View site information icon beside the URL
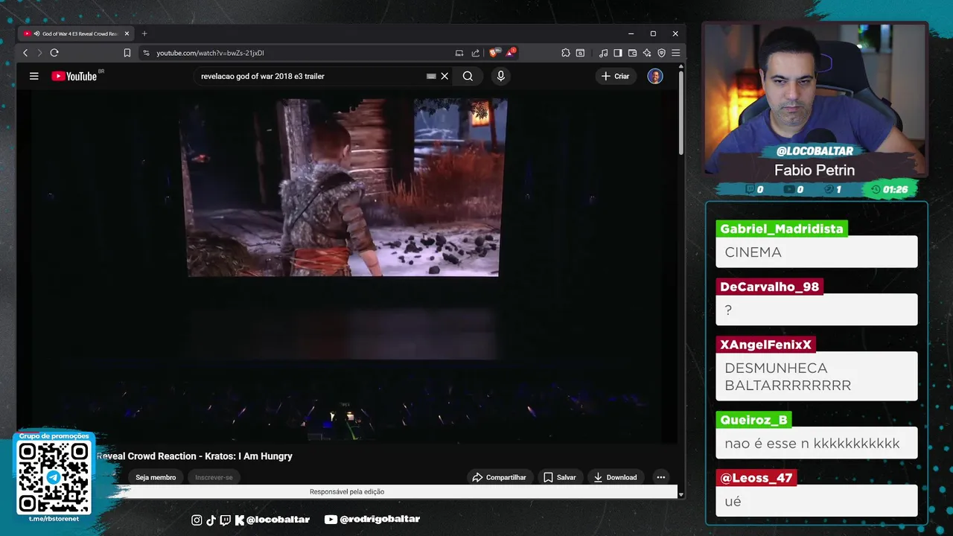Viewport: 953px width, 536px height. pos(146,53)
